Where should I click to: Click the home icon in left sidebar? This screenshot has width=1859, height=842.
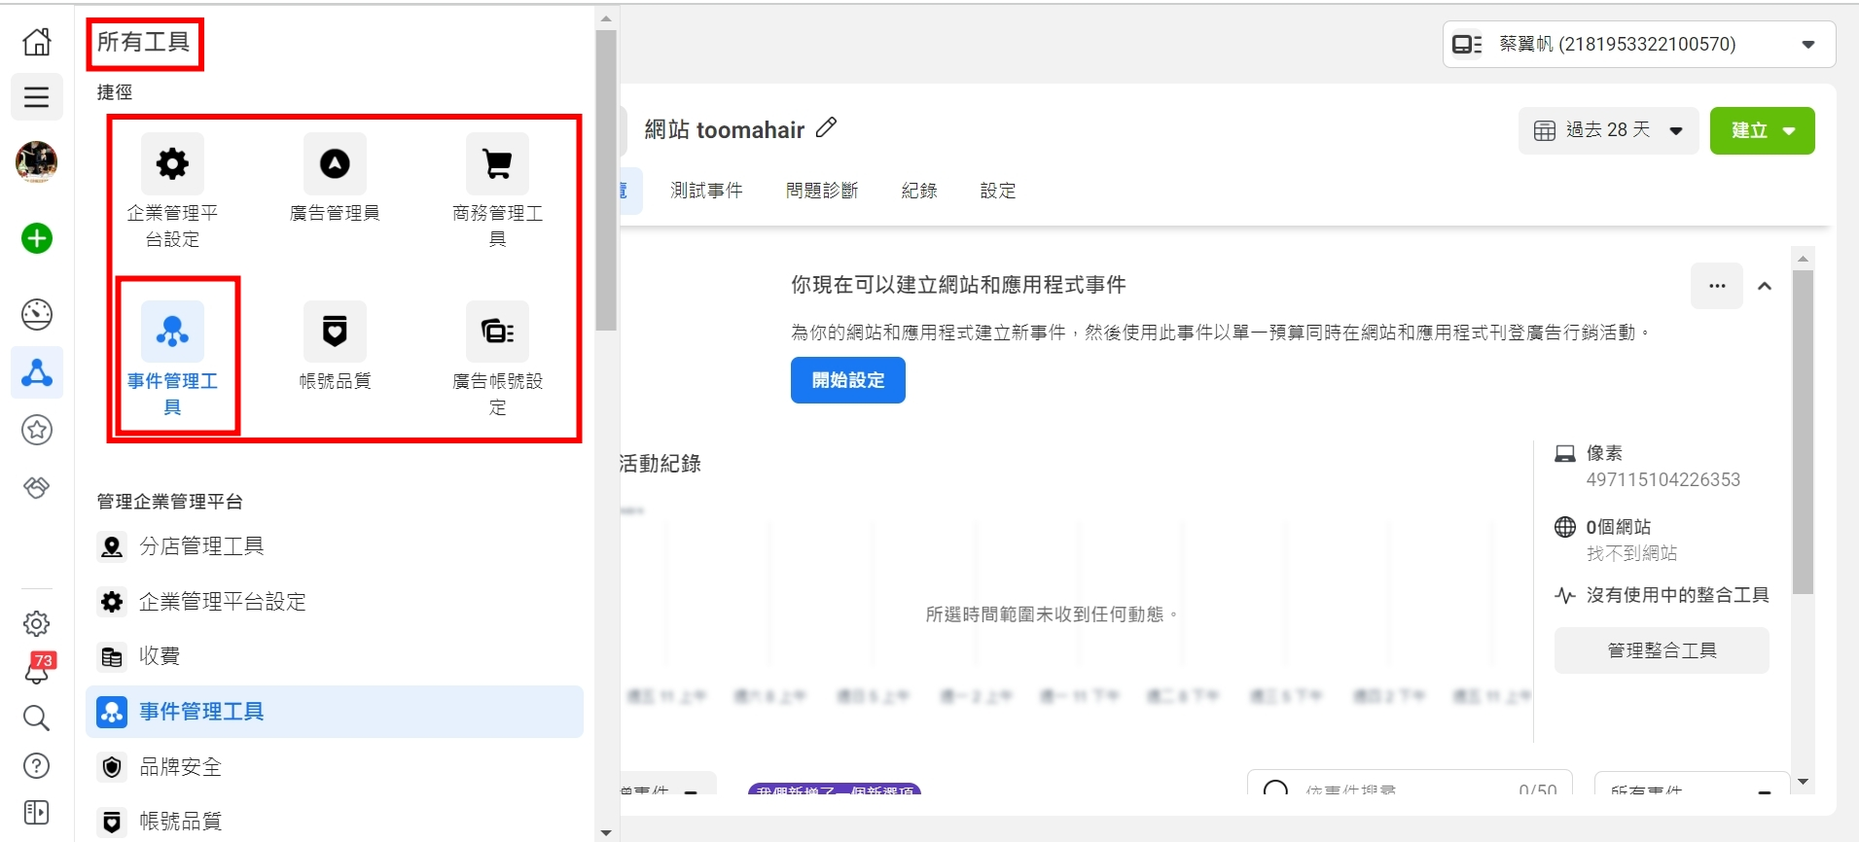pyautogui.click(x=37, y=42)
